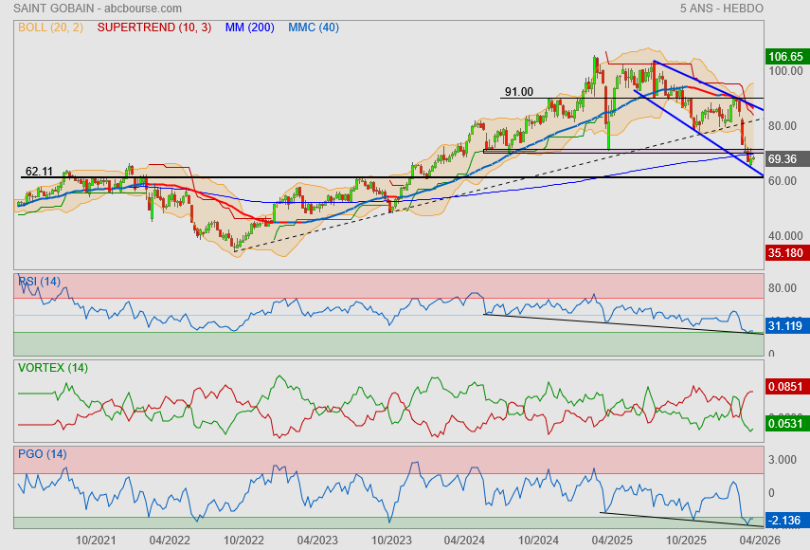Click the red 35.180 price tag
The image size is (810, 550).
(x=785, y=253)
